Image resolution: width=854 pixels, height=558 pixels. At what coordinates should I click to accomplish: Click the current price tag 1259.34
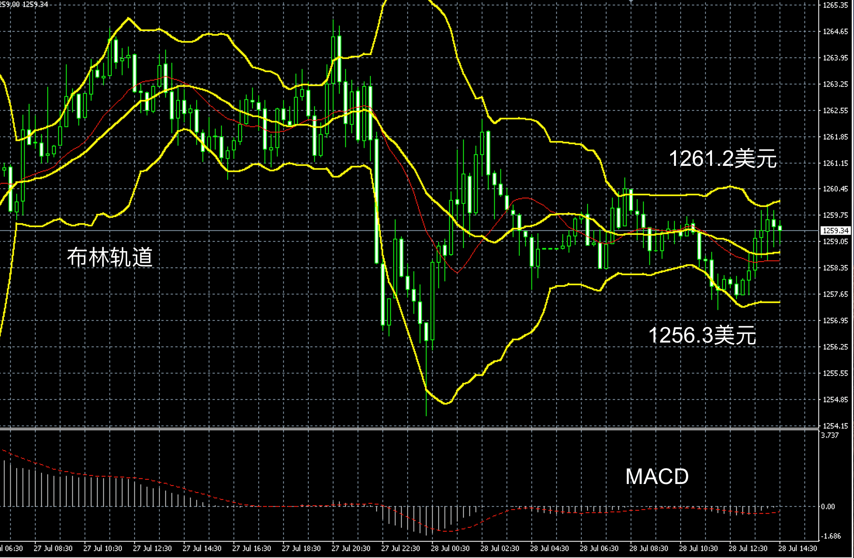[835, 231]
